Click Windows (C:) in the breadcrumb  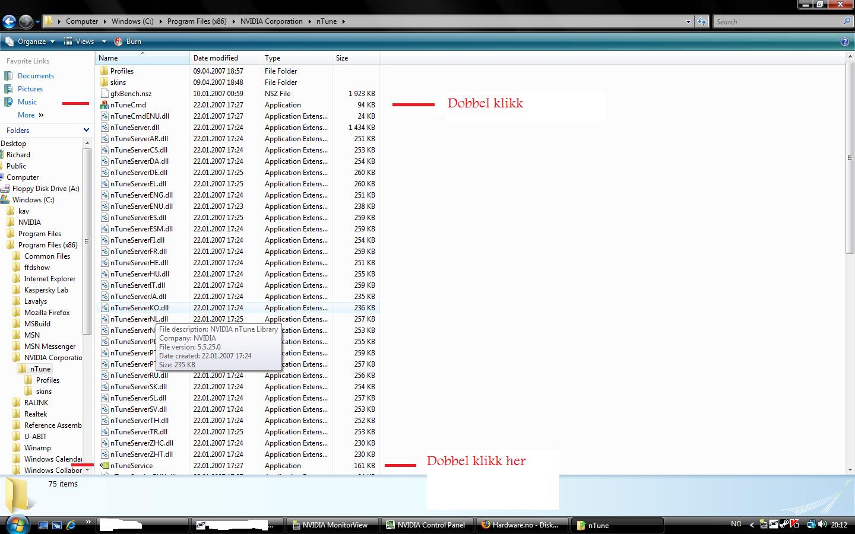tap(132, 21)
